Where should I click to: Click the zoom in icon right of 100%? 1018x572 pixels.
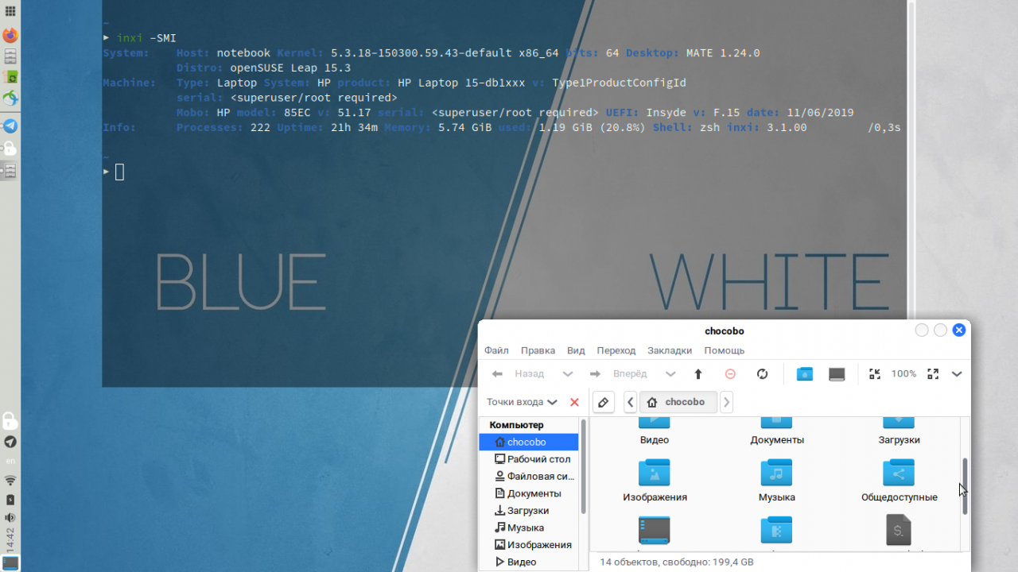pyautogui.click(x=933, y=374)
